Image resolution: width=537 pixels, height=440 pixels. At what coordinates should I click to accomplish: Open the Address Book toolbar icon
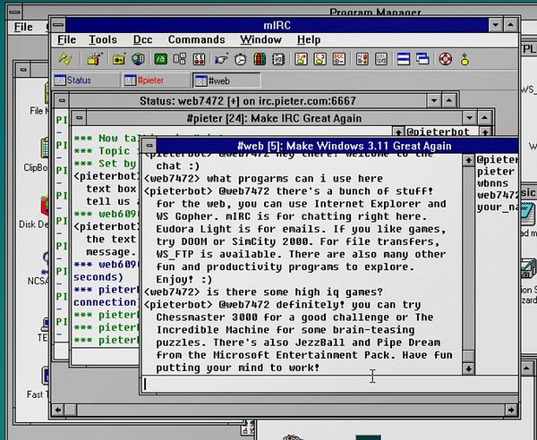(x=278, y=60)
